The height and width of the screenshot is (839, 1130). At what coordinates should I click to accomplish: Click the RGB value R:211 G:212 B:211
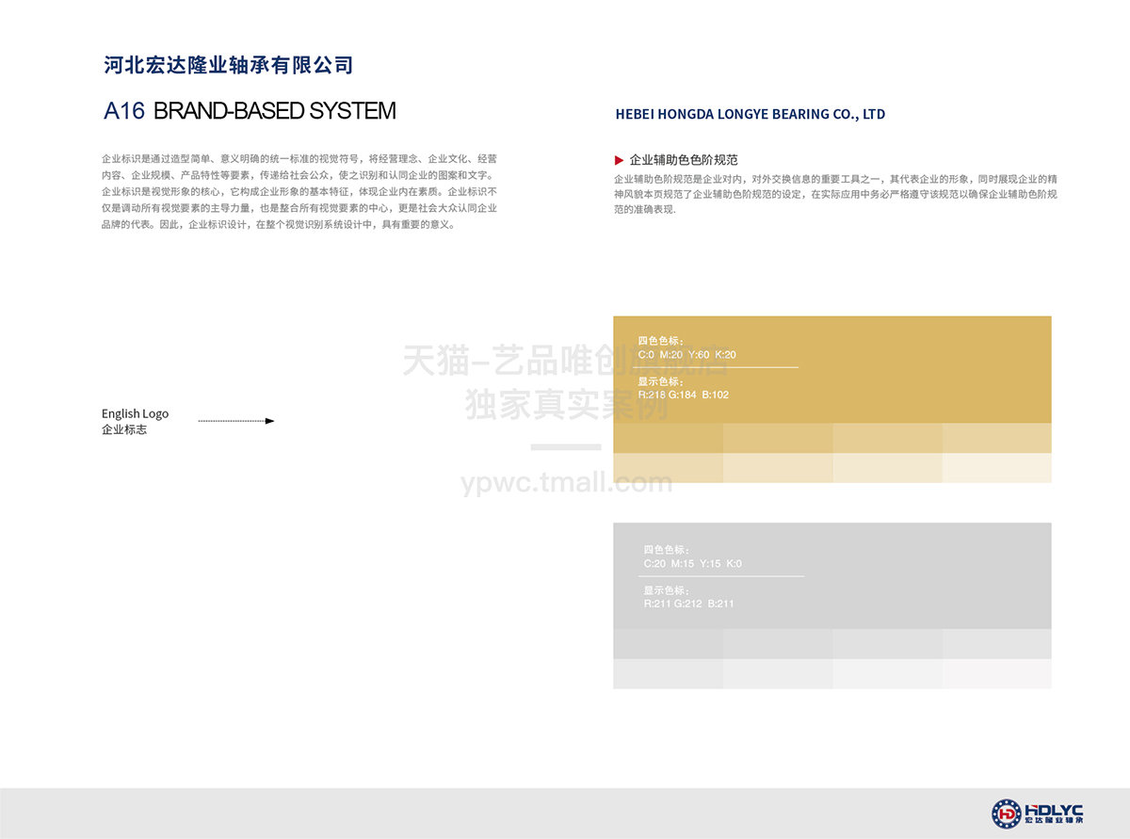tap(689, 604)
